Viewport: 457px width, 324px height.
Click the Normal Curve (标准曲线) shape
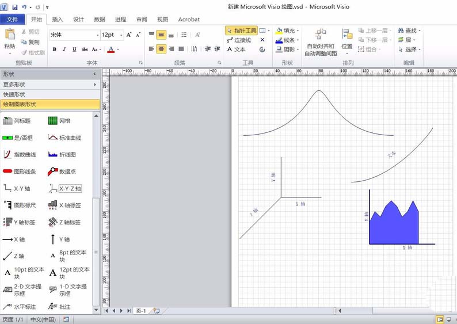pos(64,138)
